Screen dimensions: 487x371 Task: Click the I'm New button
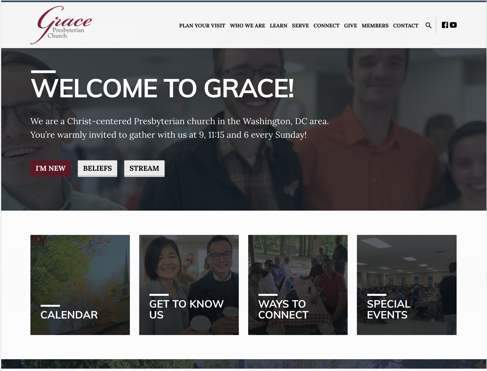click(50, 168)
